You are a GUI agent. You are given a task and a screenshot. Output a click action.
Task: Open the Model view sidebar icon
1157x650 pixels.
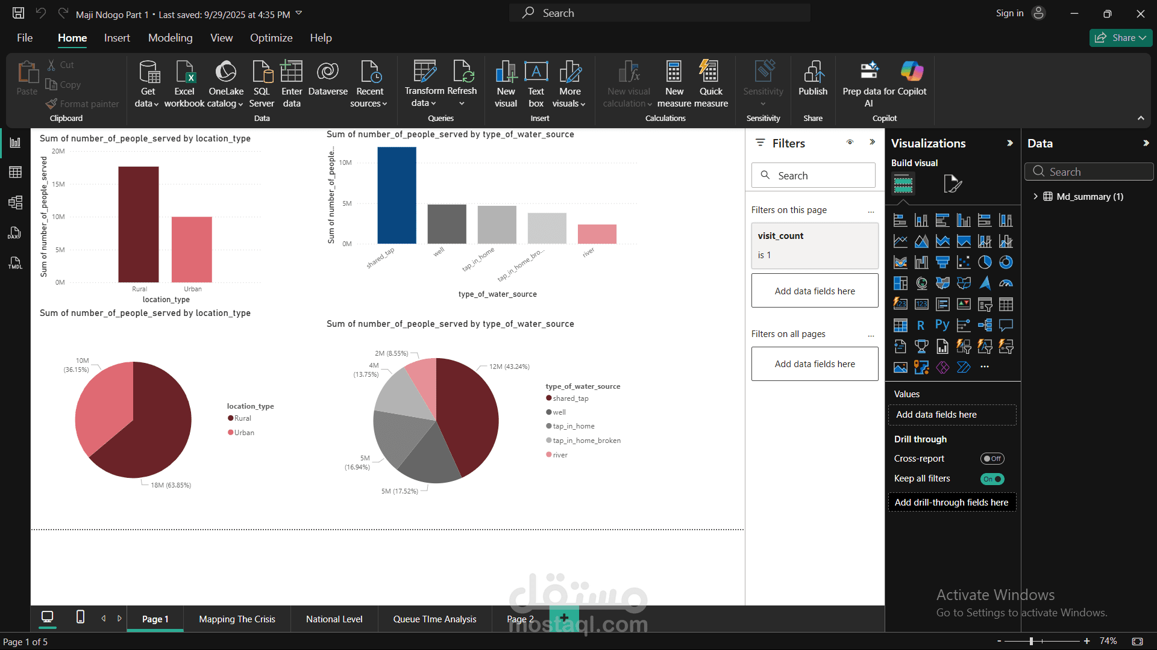[15, 202]
